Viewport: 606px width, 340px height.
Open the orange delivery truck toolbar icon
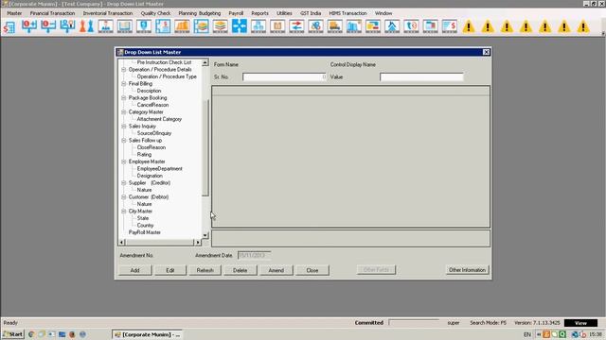click(334, 26)
